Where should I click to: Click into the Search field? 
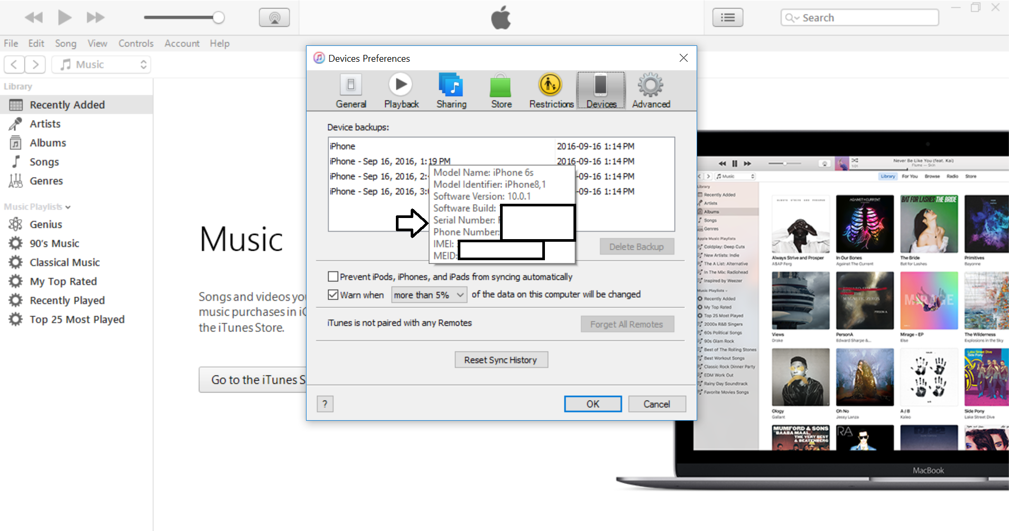click(x=859, y=17)
